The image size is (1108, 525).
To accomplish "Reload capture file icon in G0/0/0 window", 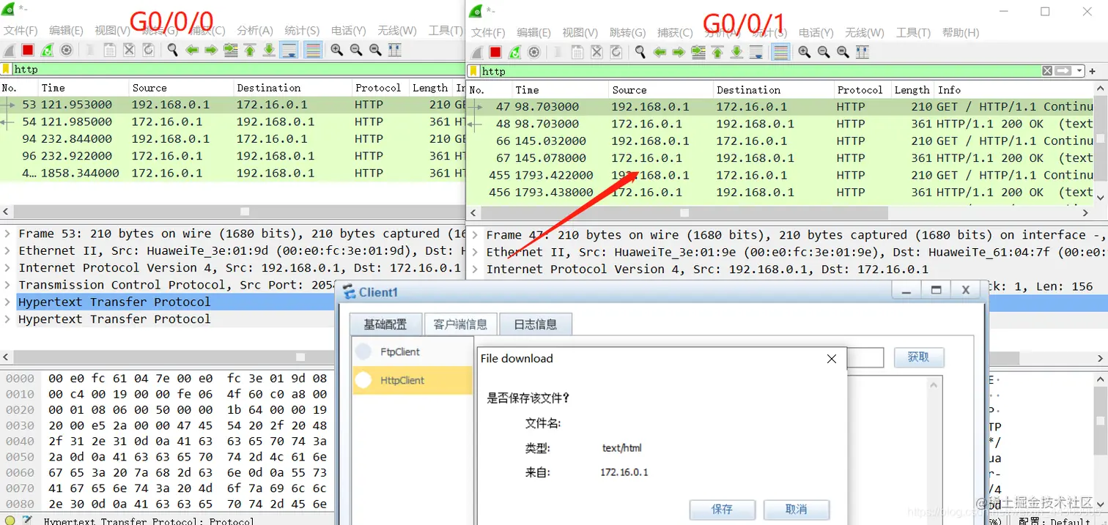I will pyautogui.click(x=148, y=50).
